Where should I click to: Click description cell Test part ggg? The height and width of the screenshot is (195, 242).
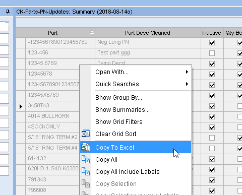(x=148, y=53)
